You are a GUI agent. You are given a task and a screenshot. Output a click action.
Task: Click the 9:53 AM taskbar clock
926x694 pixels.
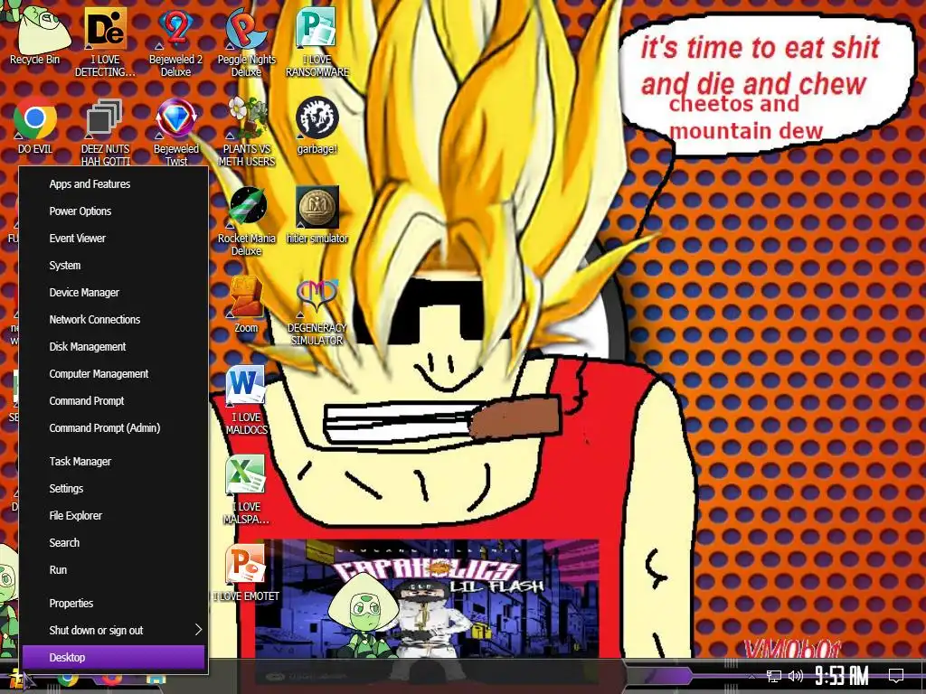842,676
